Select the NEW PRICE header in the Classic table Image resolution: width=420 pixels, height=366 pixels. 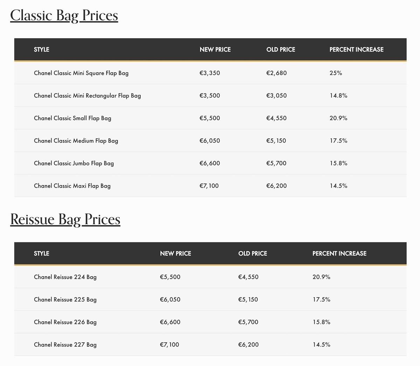point(215,50)
